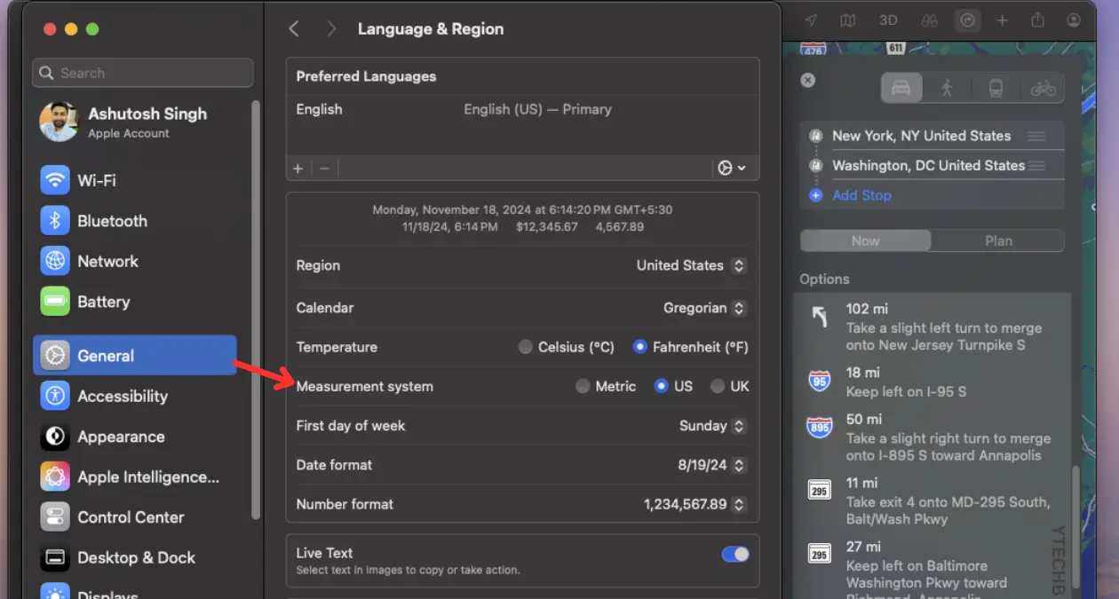
Task: Click Look Around binoculars icon in Maps
Action: 929,20
